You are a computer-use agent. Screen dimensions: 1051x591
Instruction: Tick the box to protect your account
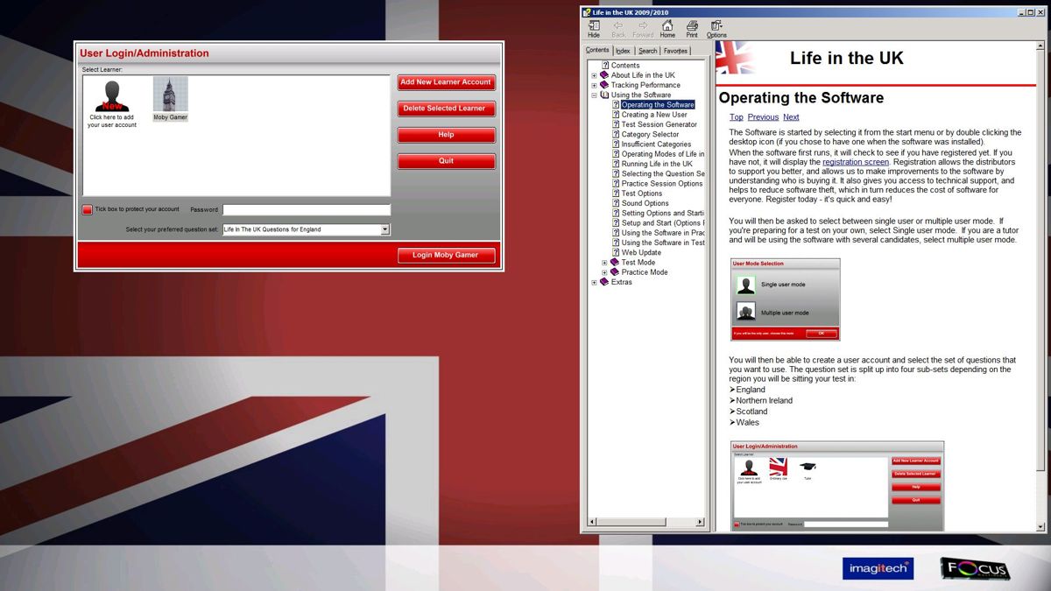coord(87,209)
